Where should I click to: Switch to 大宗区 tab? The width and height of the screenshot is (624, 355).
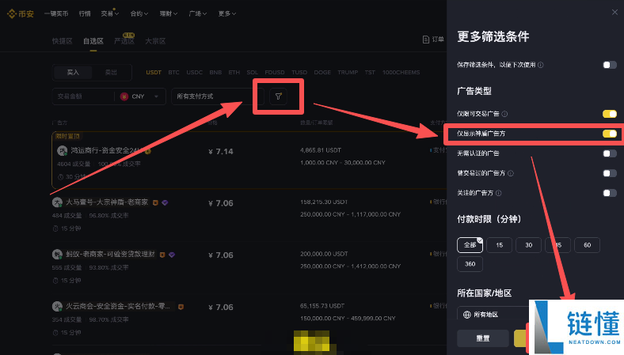(155, 41)
